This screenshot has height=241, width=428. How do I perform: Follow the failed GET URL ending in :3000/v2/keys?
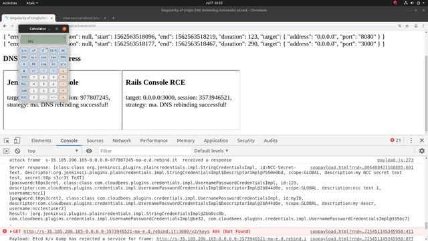[116, 232]
